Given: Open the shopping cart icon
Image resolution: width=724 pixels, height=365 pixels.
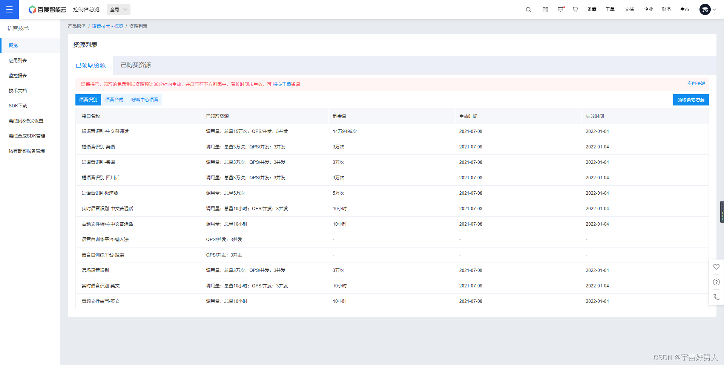Looking at the screenshot, I should [x=575, y=9].
